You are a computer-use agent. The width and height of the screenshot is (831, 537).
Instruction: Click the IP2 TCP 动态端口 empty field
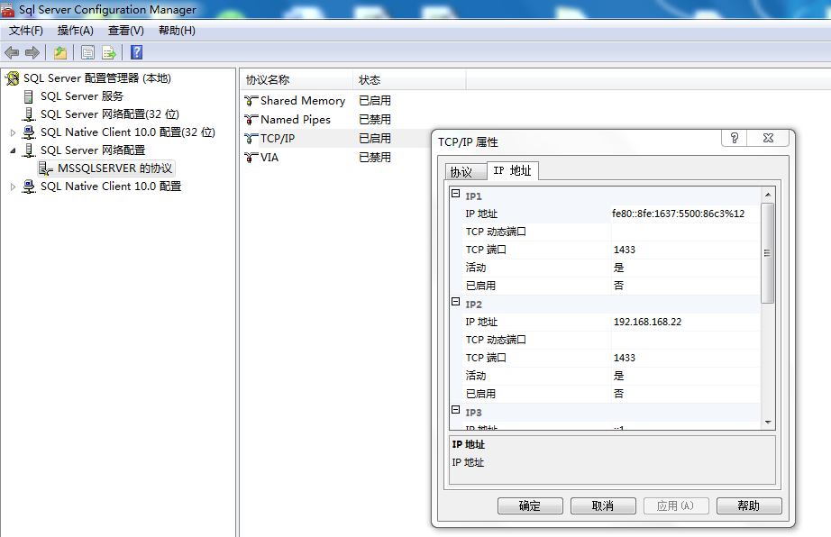coord(686,340)
